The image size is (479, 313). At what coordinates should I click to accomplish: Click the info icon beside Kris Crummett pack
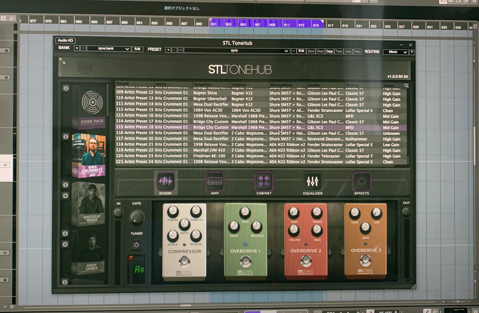[65, 136]
